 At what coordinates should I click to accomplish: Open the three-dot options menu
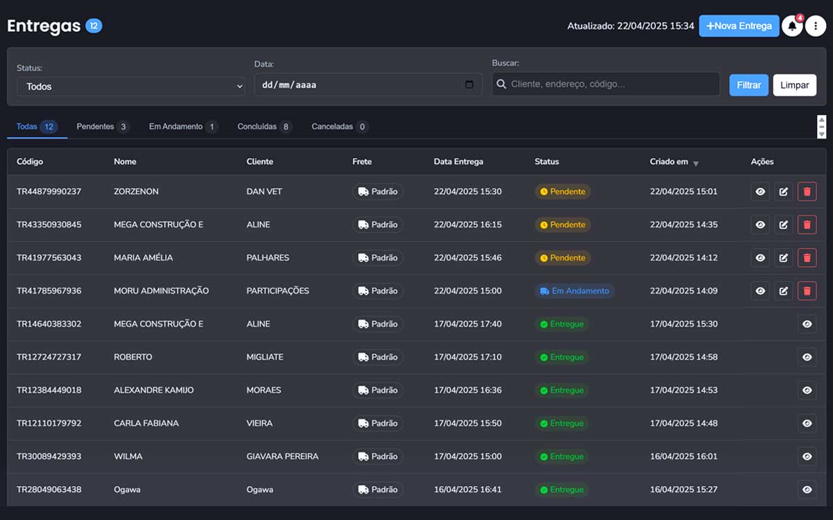(816, 26)
